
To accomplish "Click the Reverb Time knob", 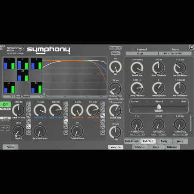I will [116, 110].
